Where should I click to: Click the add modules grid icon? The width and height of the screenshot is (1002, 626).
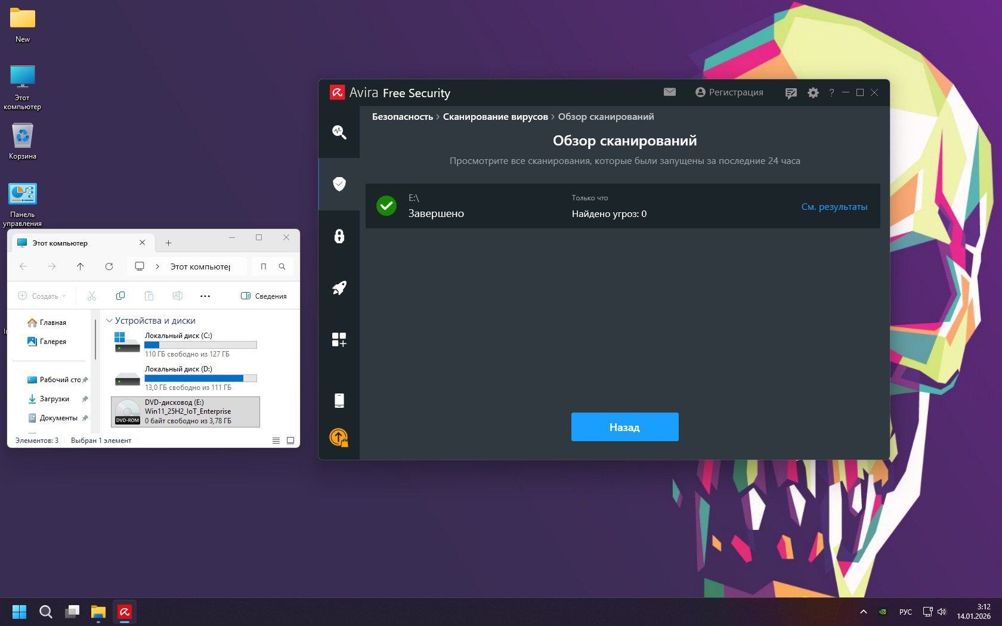339,340
